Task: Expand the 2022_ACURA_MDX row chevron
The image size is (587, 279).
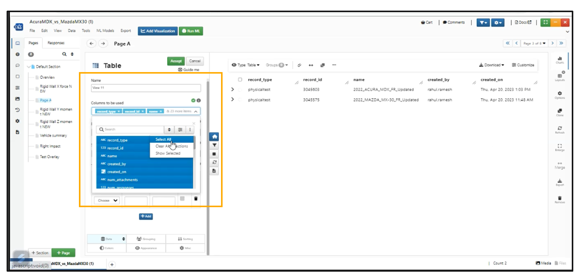Action: pos(232,89)
